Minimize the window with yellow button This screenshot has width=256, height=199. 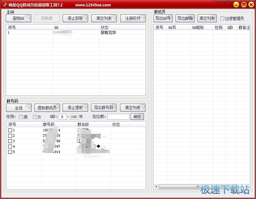click(236, 4)
